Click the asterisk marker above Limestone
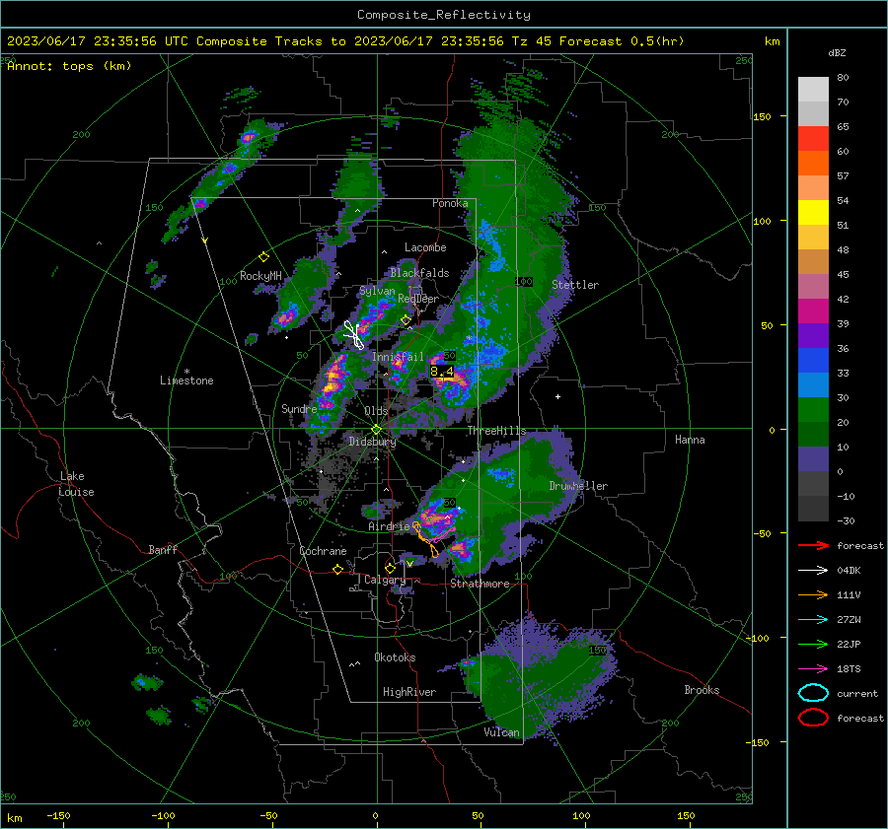Screen dimensions: 888x829 (186, 372)
